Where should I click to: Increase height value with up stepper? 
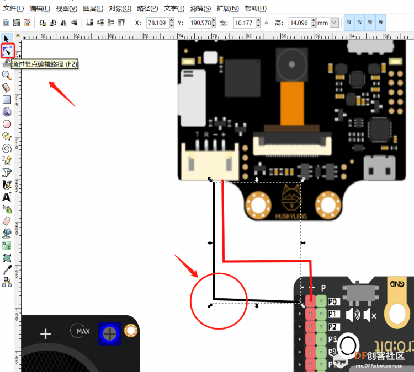click(x=314, y=20)
